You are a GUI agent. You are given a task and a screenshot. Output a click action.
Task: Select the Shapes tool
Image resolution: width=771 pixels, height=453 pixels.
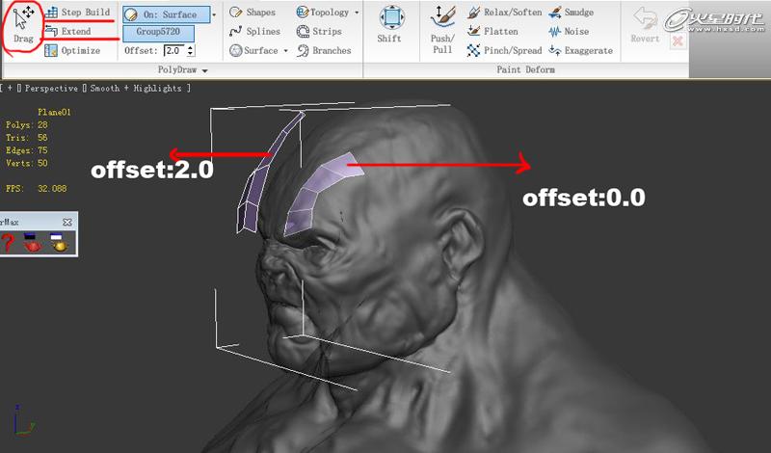(253, 13)
